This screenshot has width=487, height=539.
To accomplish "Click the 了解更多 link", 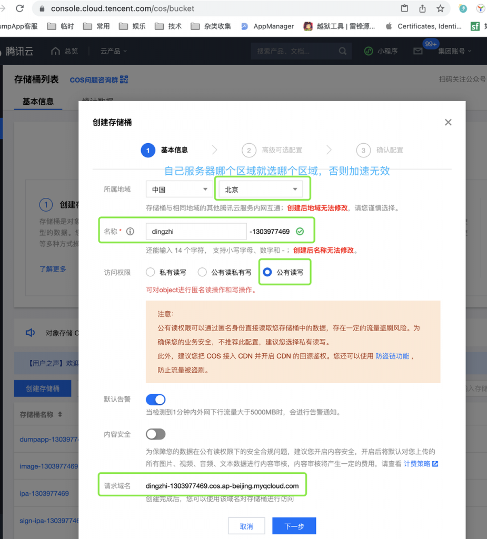I will 53,269.
